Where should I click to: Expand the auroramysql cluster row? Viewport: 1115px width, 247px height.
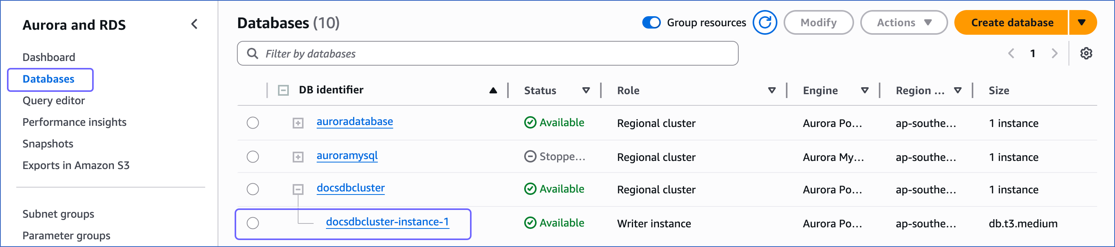tap(298, 157)
